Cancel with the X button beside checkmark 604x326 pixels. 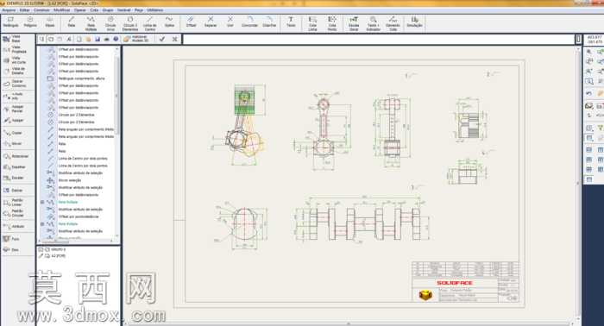pyautogui.click(x=174, y=39)
